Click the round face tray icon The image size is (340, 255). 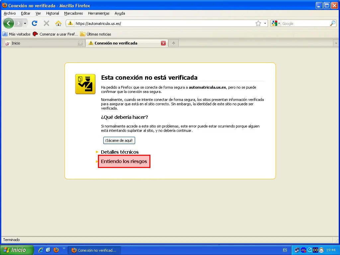point(321,250)
